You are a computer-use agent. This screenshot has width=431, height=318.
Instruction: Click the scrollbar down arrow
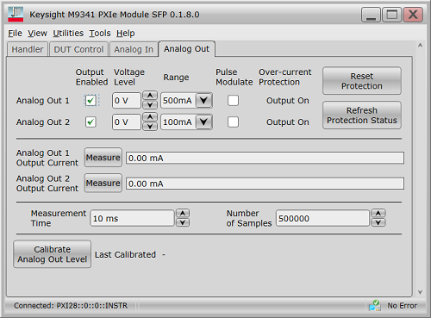coord(420,292)
